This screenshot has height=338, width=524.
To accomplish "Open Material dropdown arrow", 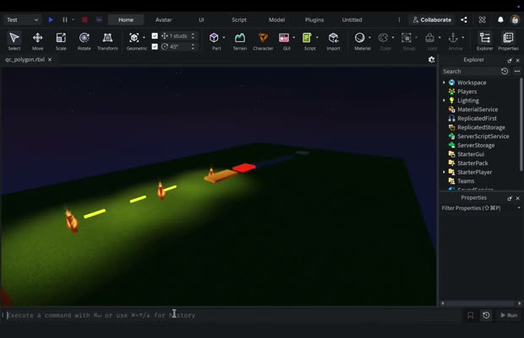I will pos(369,38).
